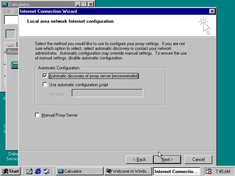Click the 7:45 AM system clock

(x=223, y=171)
